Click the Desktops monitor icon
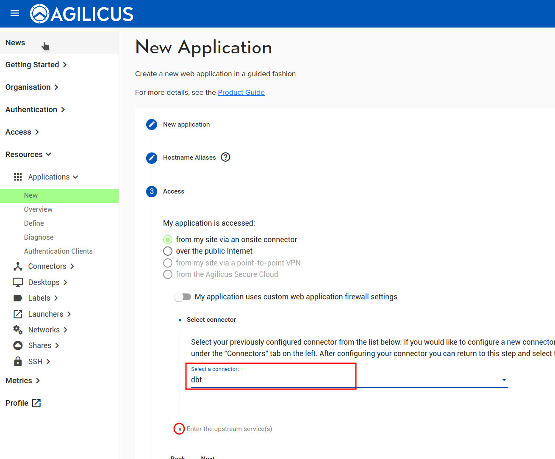555x459 pixels. pyautogui.click(x=18, y=282)
